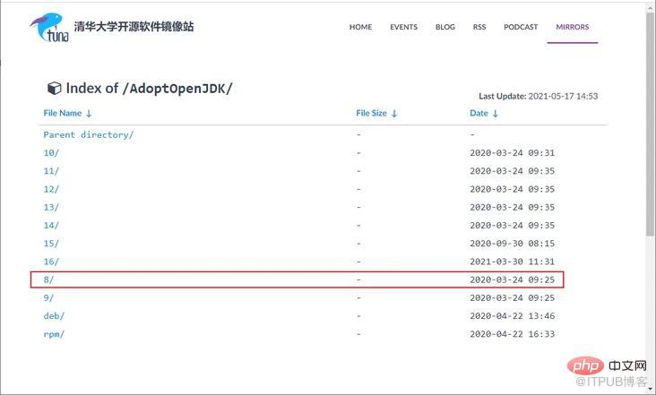Open the EVENTS nav item
656x395 pixels.
403,27
